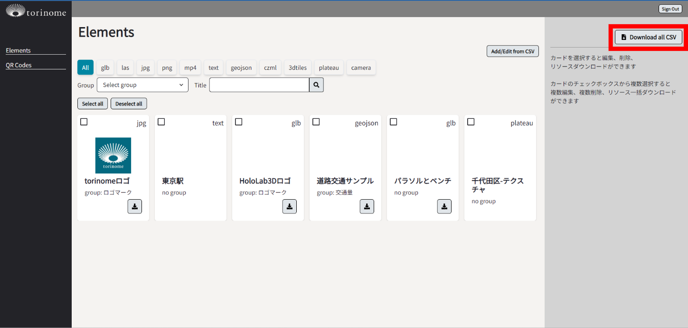This screenshot has height=328, width=688.
Task: Filter elements by the geojson tab
Action: coord(242,68)
